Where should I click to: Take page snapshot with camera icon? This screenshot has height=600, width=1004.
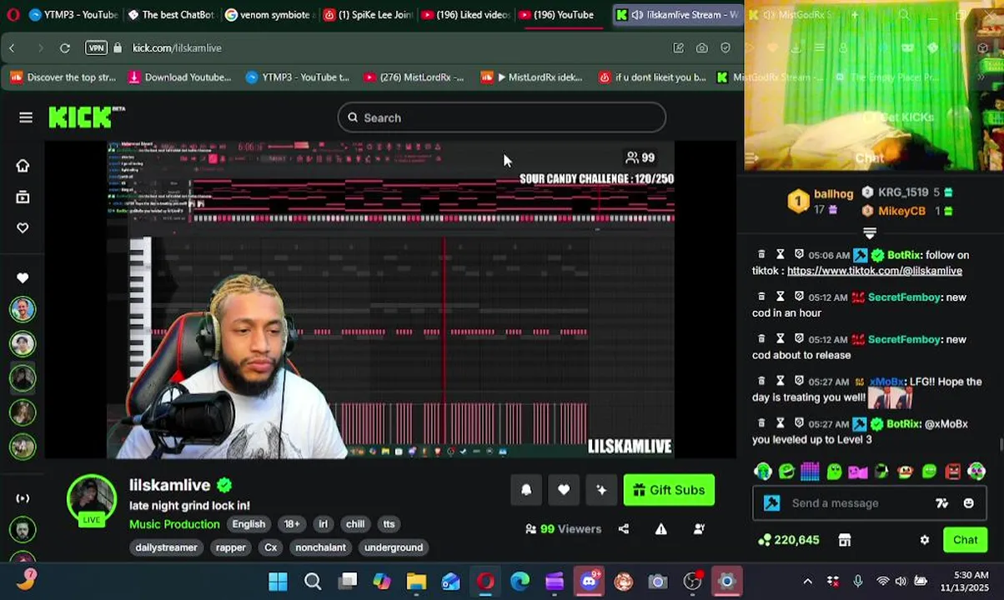pyautogui.click(x=702, y=48)
